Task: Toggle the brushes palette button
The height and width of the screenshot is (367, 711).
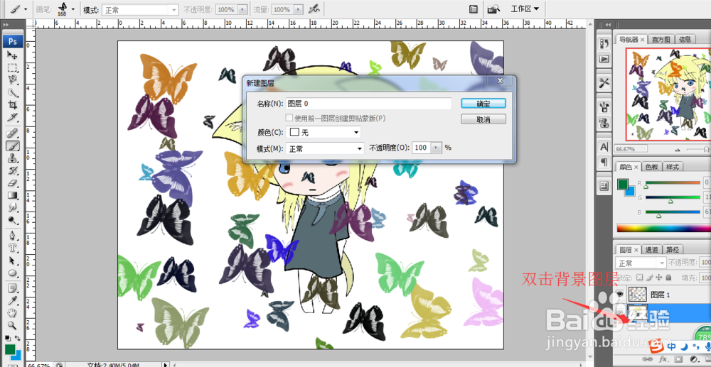Action: [x=473, y=9]
